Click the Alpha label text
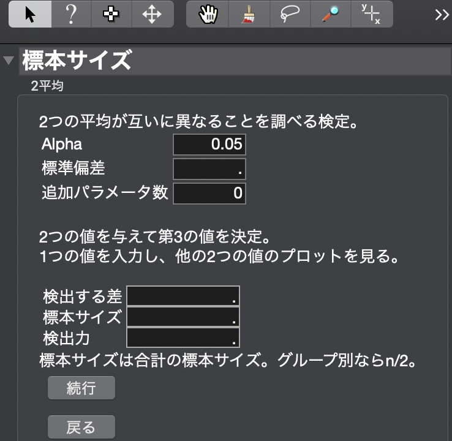Screen dimensions: 452x441 (x=62, y=144)
